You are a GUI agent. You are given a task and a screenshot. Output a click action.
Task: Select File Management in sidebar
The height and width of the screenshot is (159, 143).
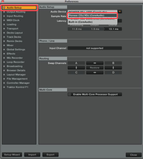click(17, 79)
